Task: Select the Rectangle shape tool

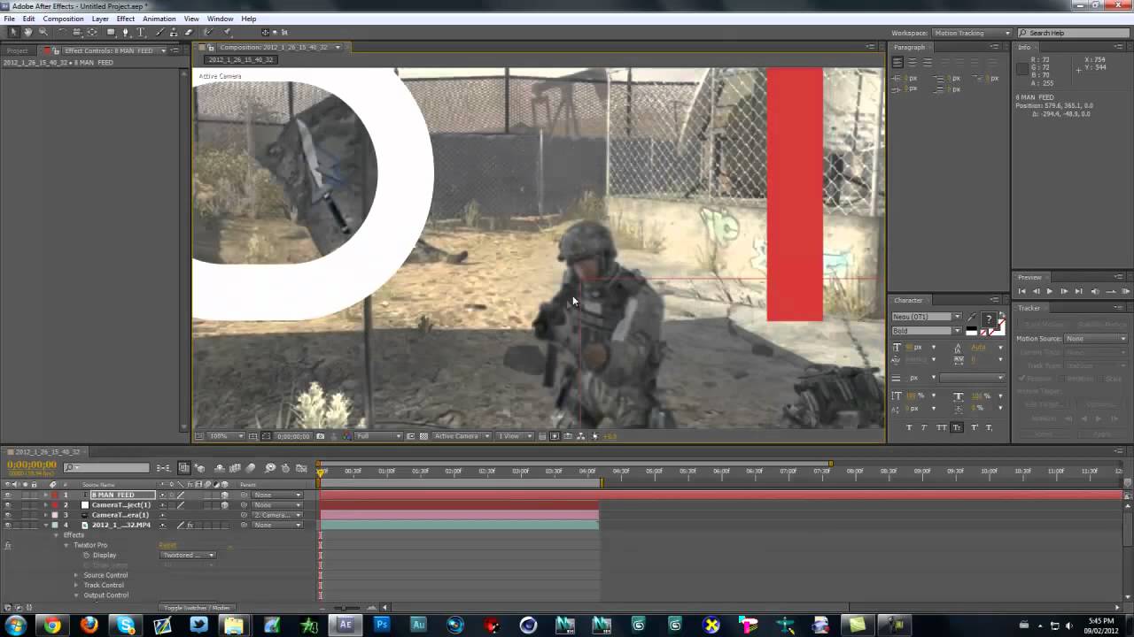Action: pos(111,33)
